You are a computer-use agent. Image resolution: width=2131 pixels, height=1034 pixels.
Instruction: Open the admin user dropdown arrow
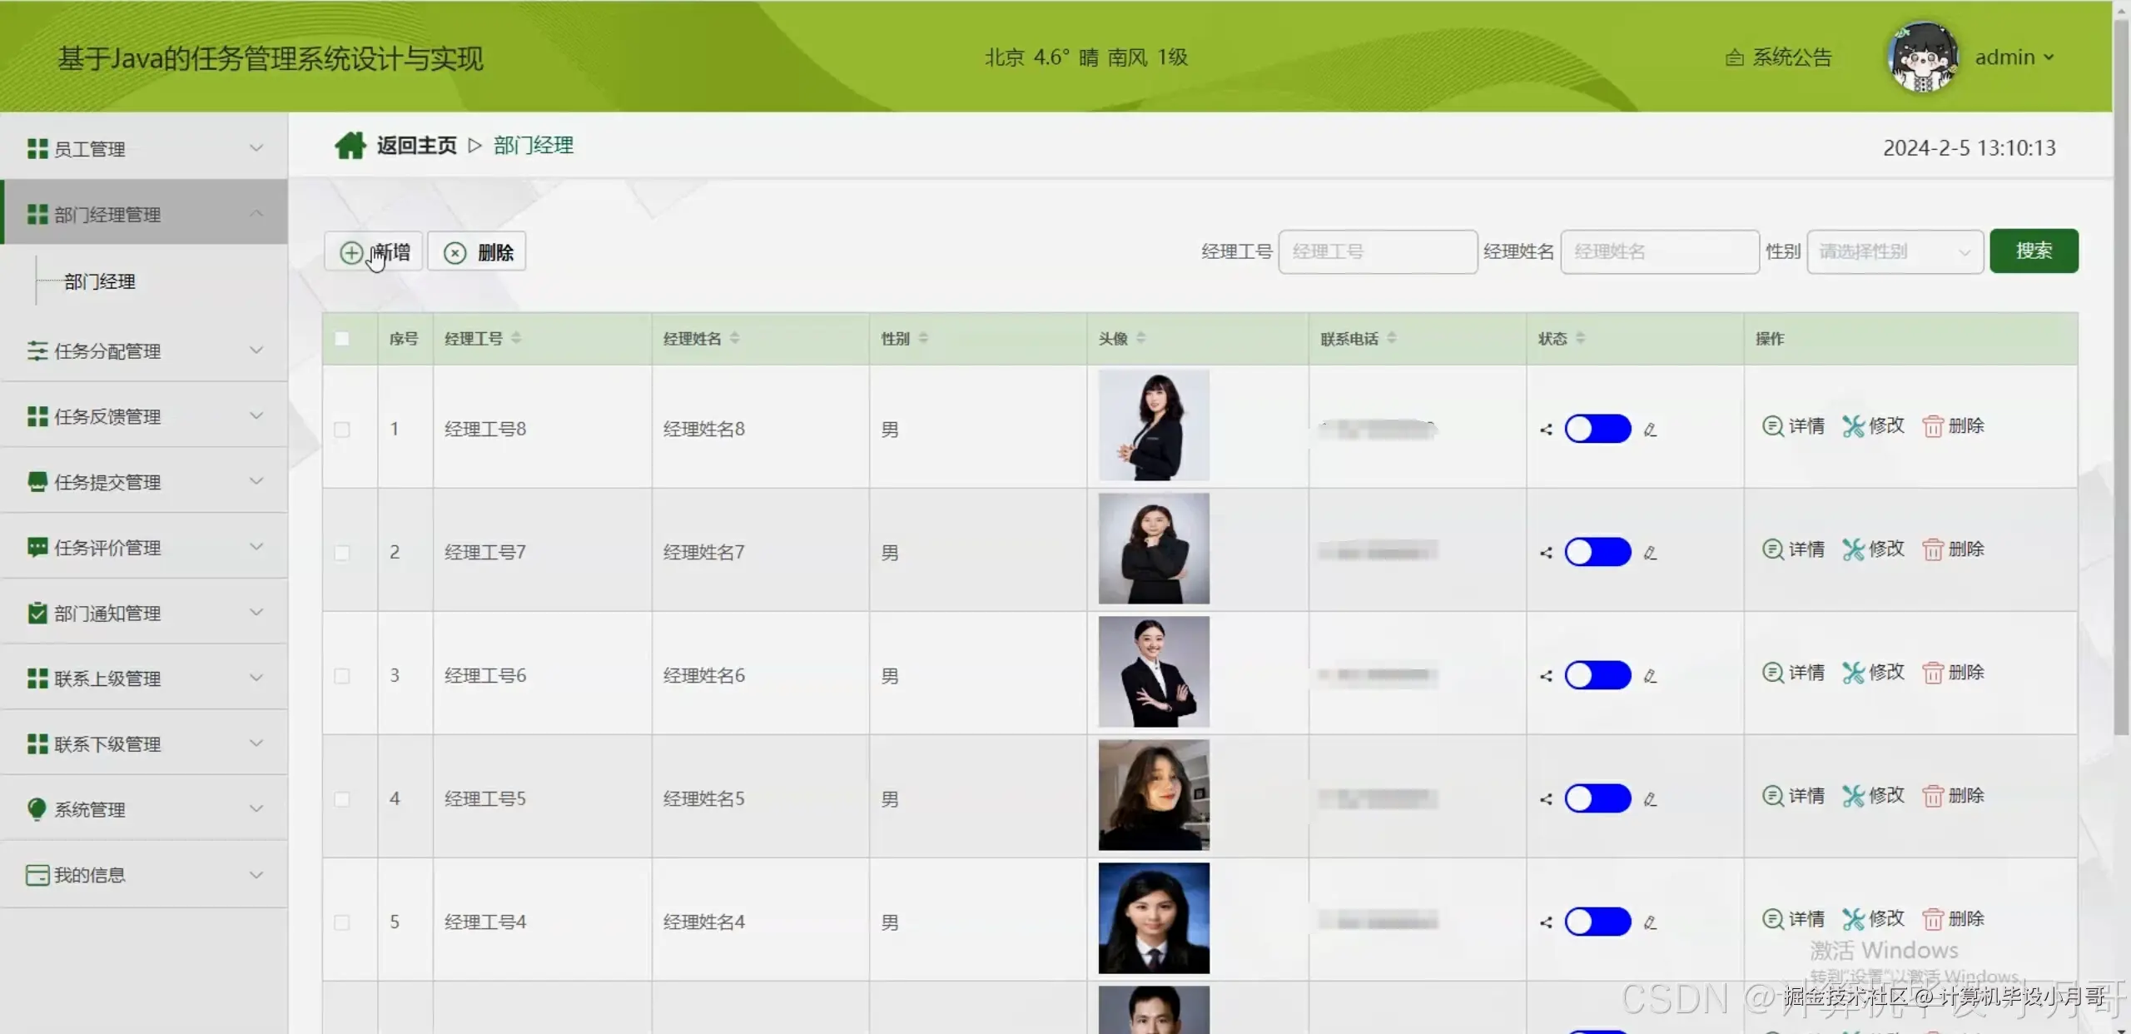point(2049,57)
